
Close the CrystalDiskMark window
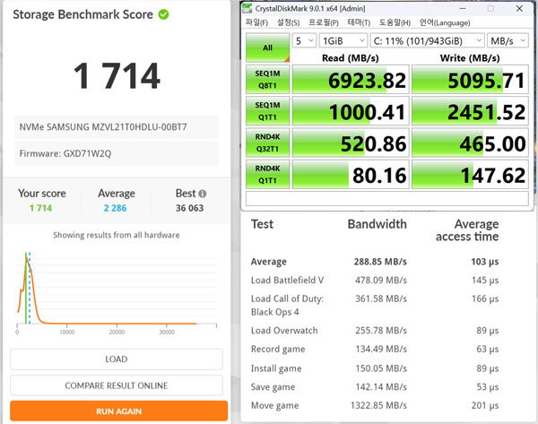520,8
